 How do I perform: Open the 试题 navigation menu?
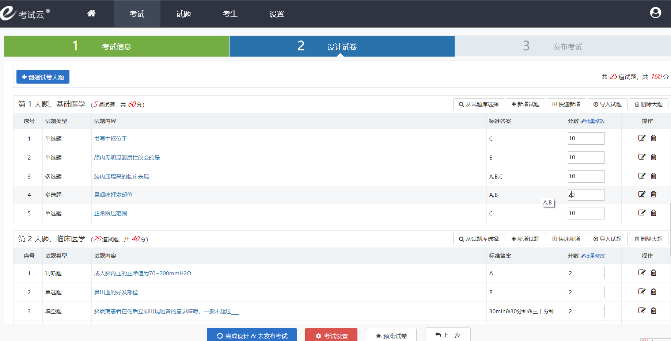coord(183,14)
